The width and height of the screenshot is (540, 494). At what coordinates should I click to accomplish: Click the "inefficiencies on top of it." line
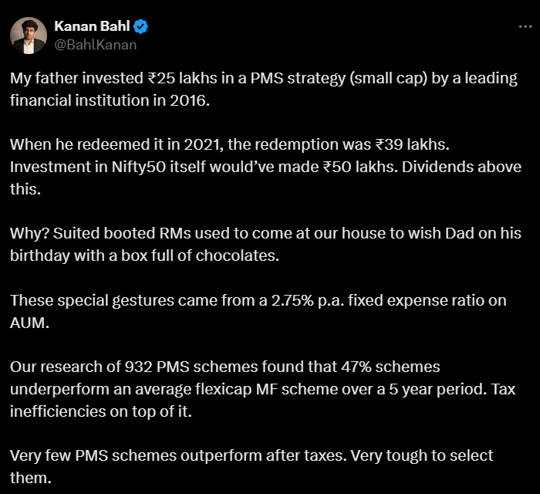pyautogui.click(x=101, y=411)
